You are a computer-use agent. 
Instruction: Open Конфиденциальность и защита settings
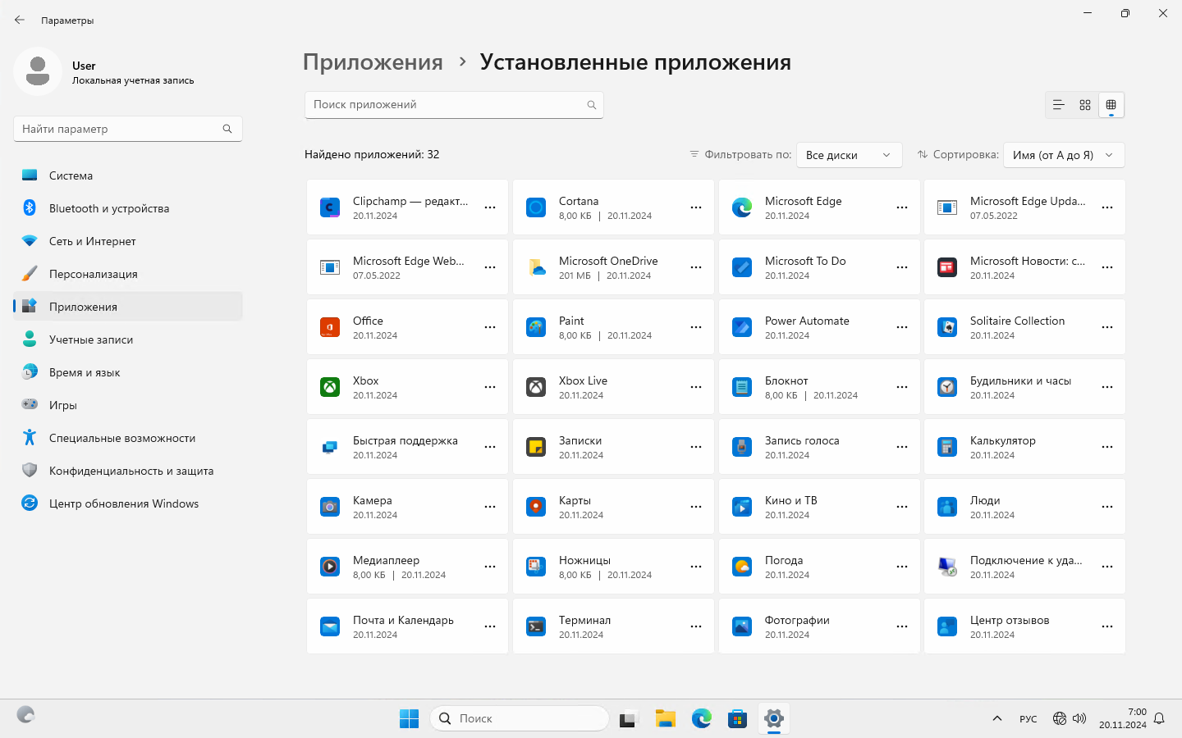coord(128,471)
